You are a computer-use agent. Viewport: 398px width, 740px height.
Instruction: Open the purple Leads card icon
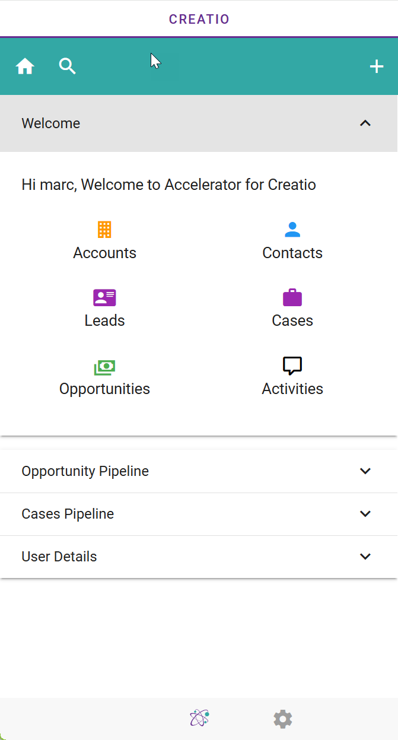coord(104,297)
